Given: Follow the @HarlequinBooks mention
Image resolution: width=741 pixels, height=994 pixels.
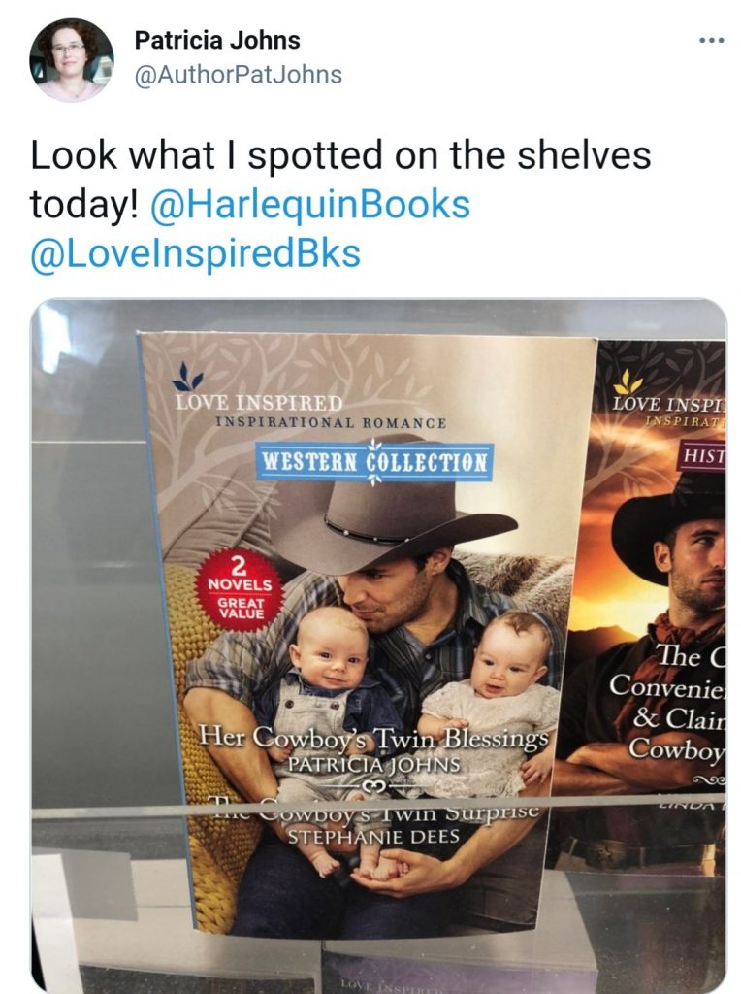Looking at the screenshot, I should tap(310, 205).
